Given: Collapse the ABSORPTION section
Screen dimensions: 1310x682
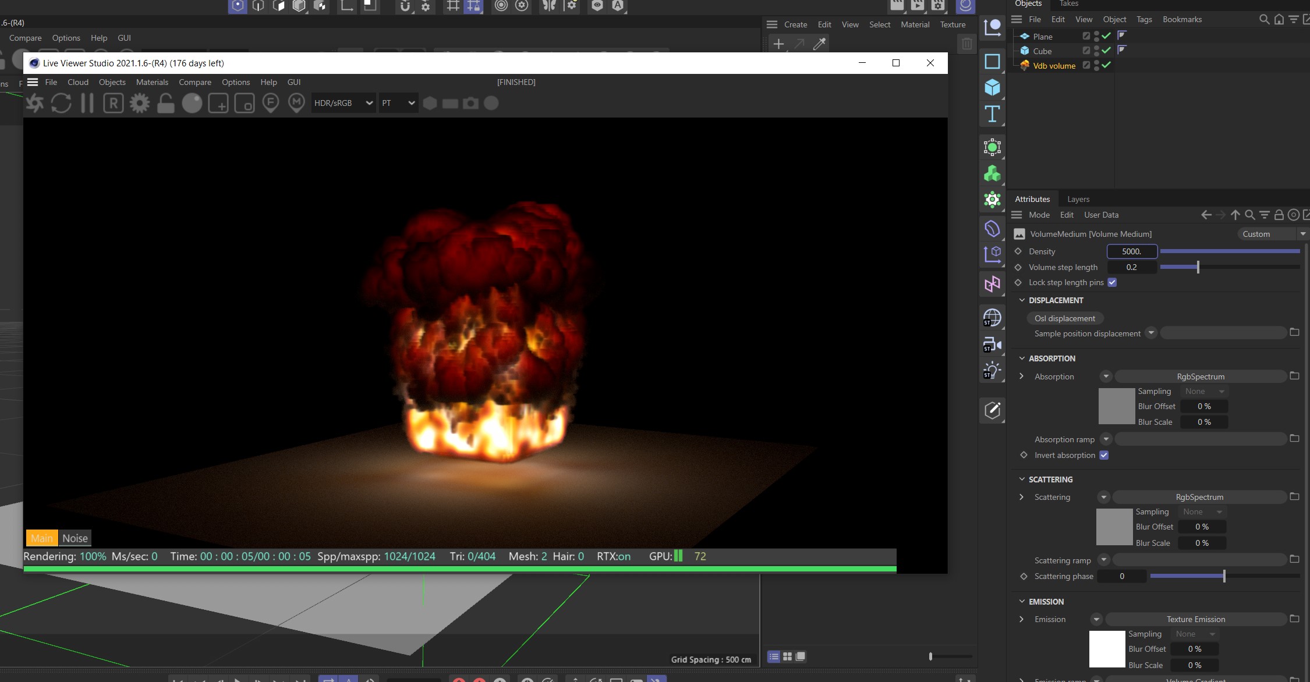Looking at the screenshot, I should [1022, 358].
